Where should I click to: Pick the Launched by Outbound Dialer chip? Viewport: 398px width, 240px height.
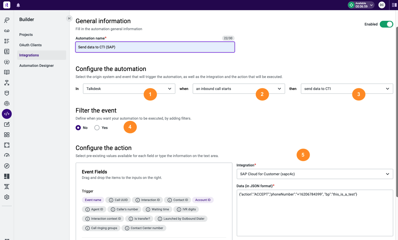pyautogui.click(x=181, y=219)
